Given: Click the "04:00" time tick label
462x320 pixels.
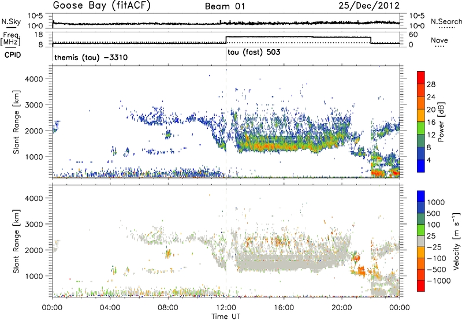Looking at the screenshot, I should 110,308.
